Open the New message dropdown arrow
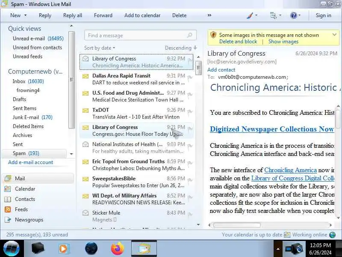342x257 pixels. coord(26,15)
